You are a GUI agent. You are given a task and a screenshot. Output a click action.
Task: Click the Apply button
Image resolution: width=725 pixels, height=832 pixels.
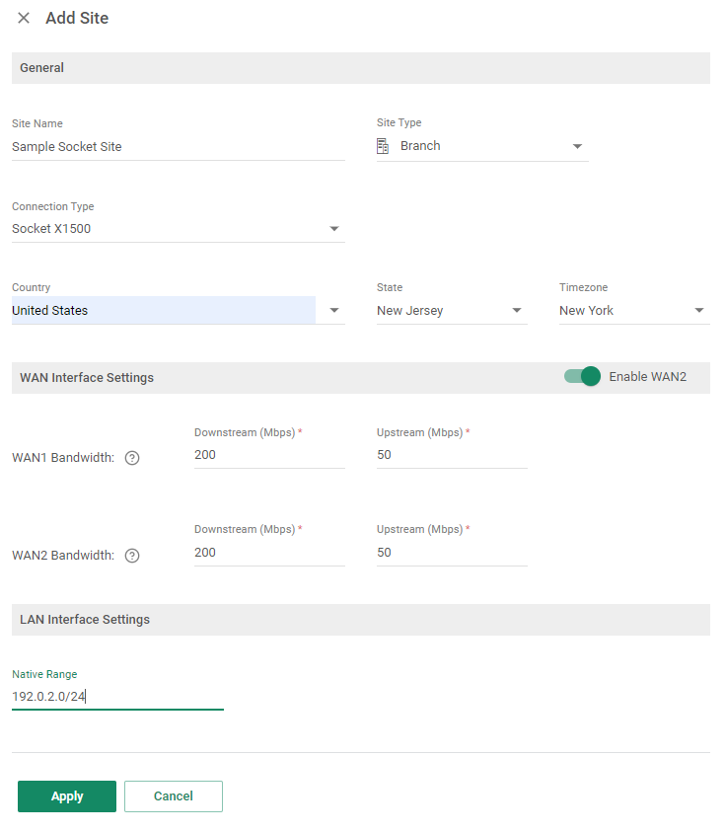(x=66, y=795)
